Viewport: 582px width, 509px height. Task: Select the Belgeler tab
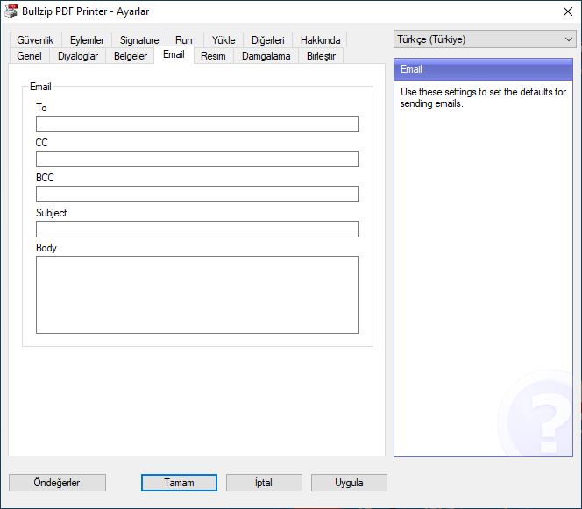point(131,56)
